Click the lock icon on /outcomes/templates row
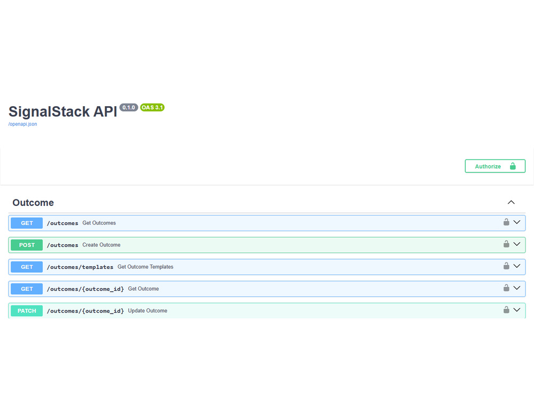The height and width of the screenshot is (400, 534). pyautogui.click(x=506, y=266)
